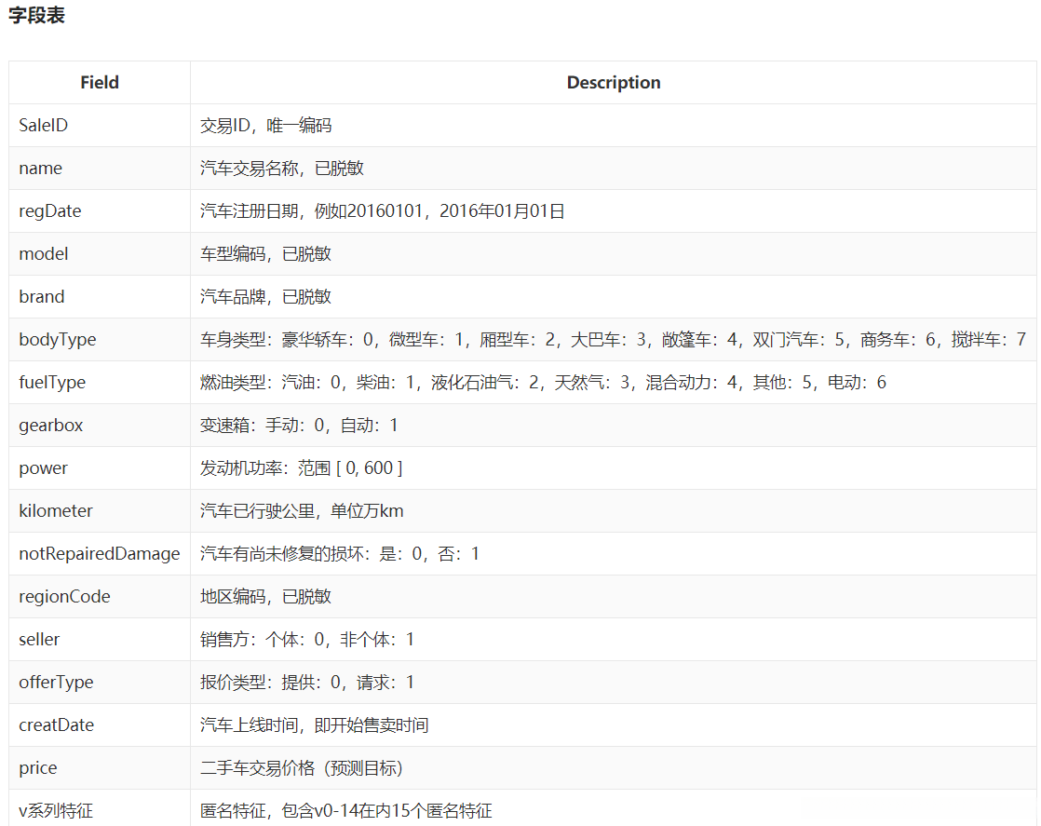1041x826 pixels.
Task: Select the kilometer field cell
Action: (100, 510)
